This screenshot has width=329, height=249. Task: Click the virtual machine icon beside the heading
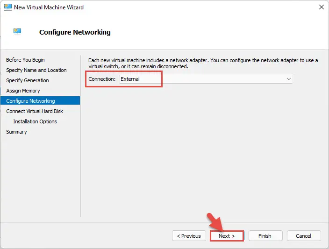click(x=17, y=31)
